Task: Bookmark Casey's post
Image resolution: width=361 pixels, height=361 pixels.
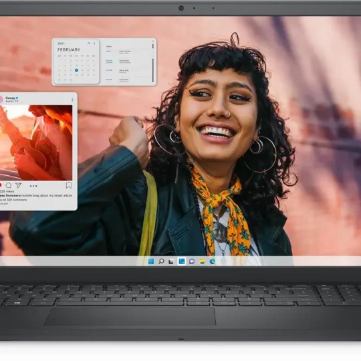Action: (x=69, y=185)
